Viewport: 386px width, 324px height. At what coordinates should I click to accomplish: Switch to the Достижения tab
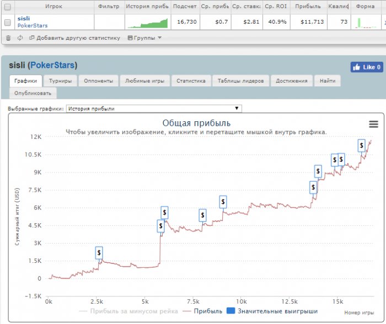(x=292, y=81)
